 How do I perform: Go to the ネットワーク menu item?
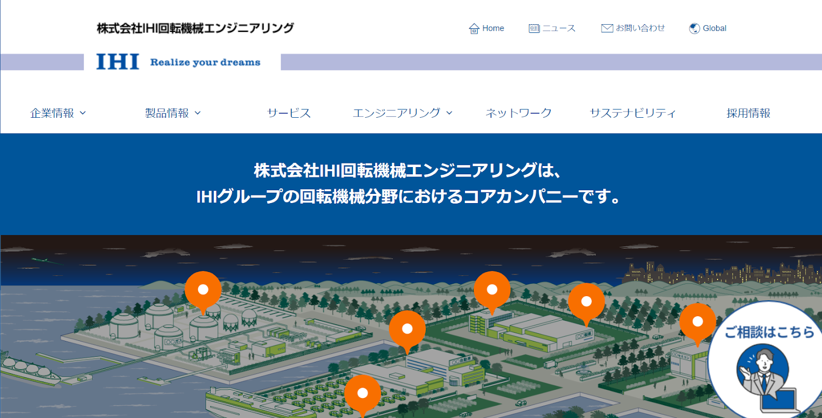pyautogui.click(x=518, y=113)
